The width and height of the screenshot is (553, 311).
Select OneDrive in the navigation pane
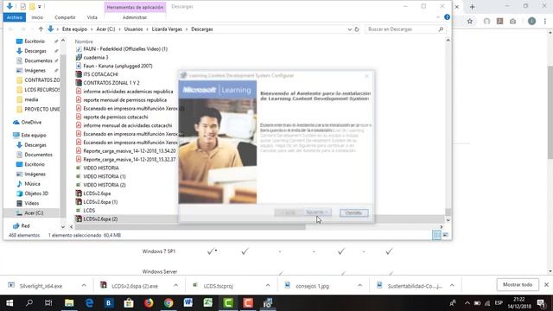[x=31, y=123]
